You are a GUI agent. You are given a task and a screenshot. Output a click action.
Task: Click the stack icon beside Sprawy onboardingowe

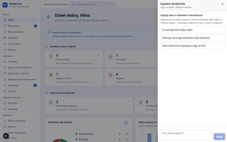point(5,67)
